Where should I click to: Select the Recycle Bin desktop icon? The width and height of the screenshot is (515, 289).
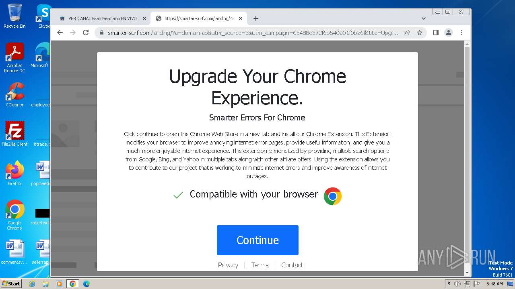[x=14, y=16]
